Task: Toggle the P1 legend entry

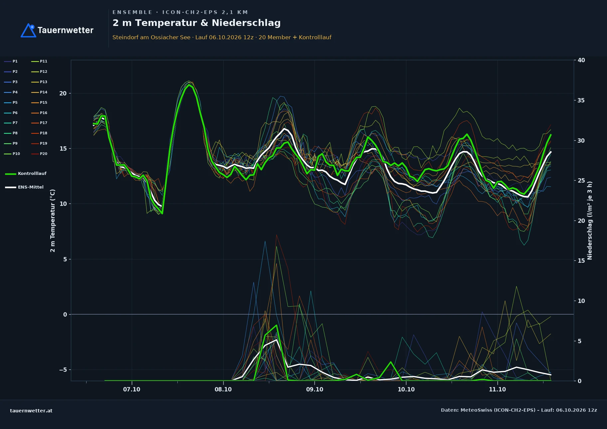Action: tap(11, 61)
